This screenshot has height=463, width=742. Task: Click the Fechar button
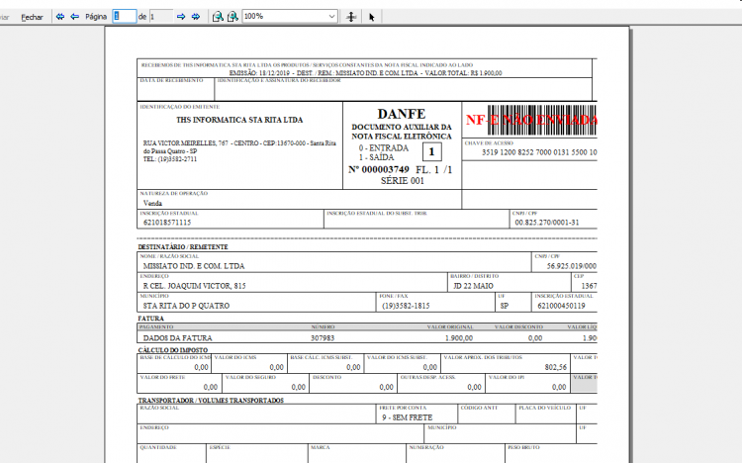click(32, 17)
